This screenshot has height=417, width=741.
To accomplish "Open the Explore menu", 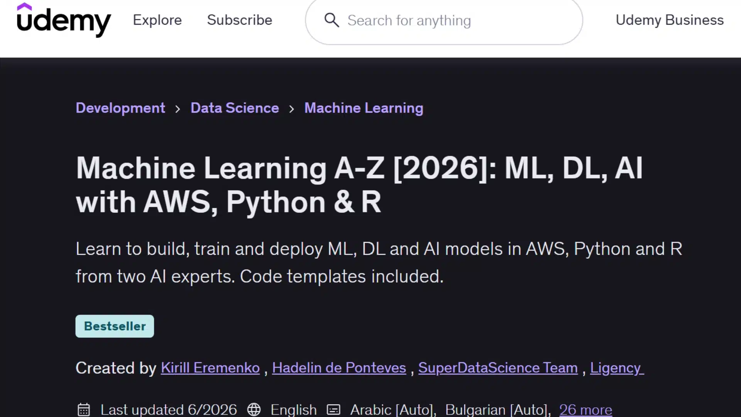I will tap(157, 20).
